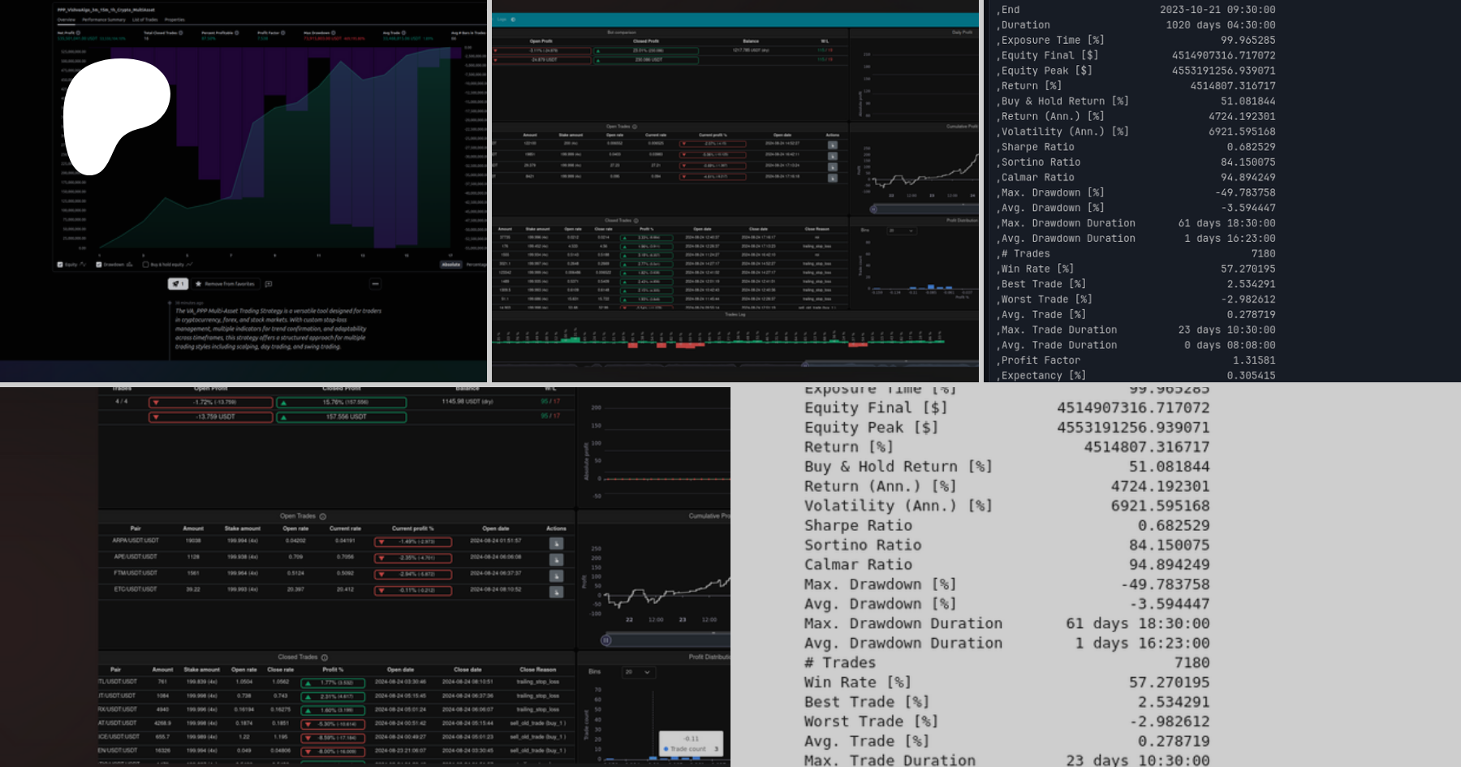This screenshot has width=1461, height=767.
Task: Click the Closed Trades info icon in bottom panel
Action: 325,657
